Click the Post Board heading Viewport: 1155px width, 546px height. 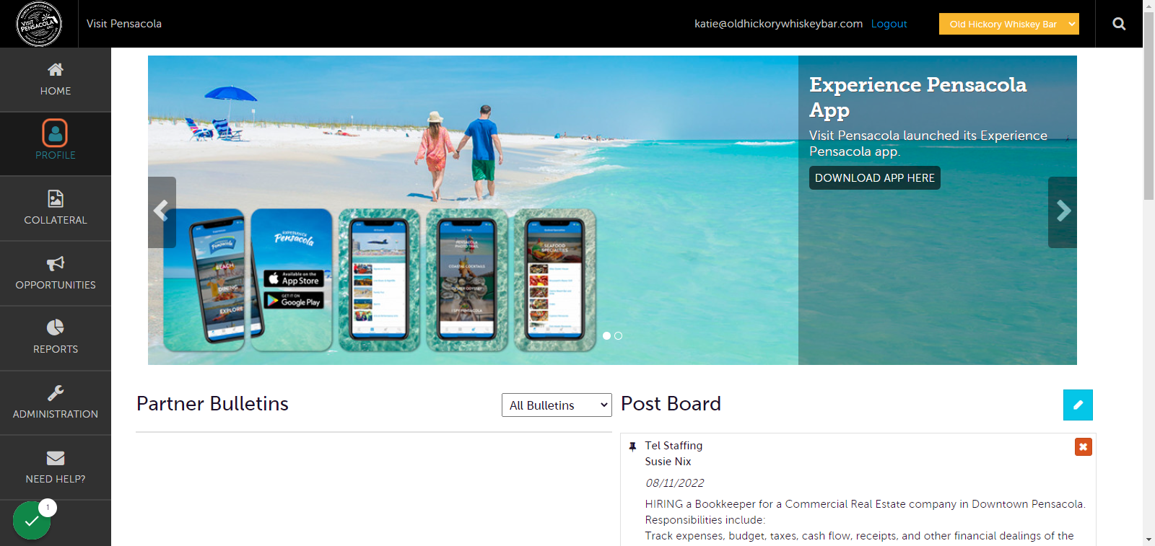[671, 404]
